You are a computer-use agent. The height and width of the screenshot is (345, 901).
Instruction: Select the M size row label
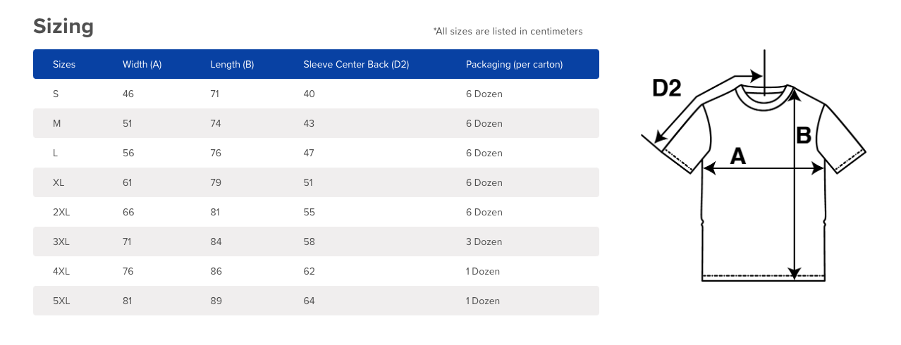(57, 123)
